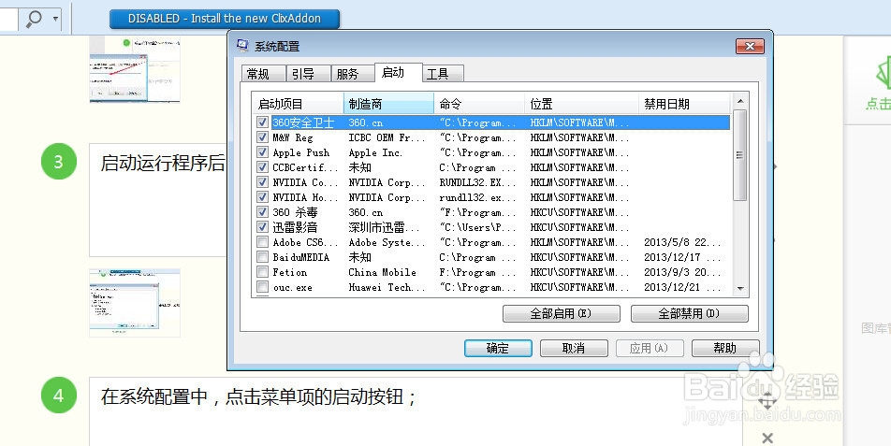The width and height of the screenshot is (891, 446).
Task: Enable the BaiduMEDIA startup item
Action: coord(262,257)
